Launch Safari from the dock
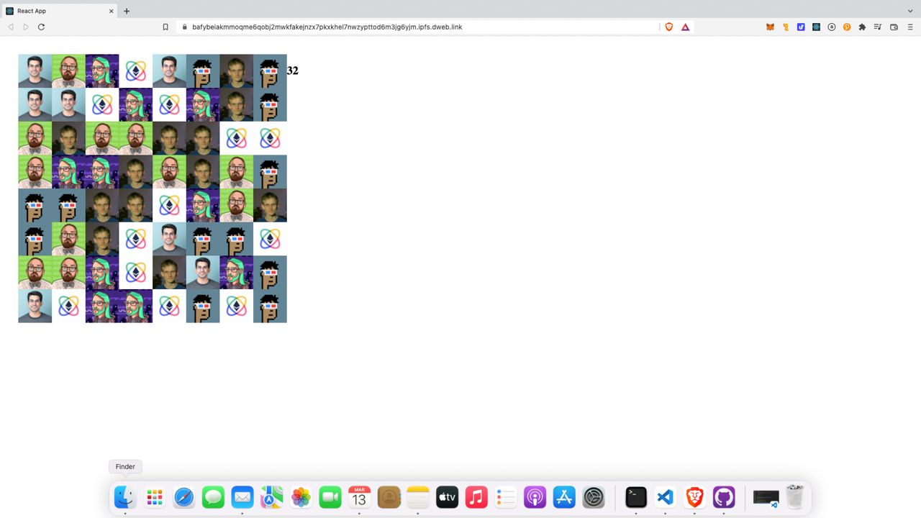Image resolution: width=921 pixels, height=518 pixels. pyautogui.click(x=184, y=497)
